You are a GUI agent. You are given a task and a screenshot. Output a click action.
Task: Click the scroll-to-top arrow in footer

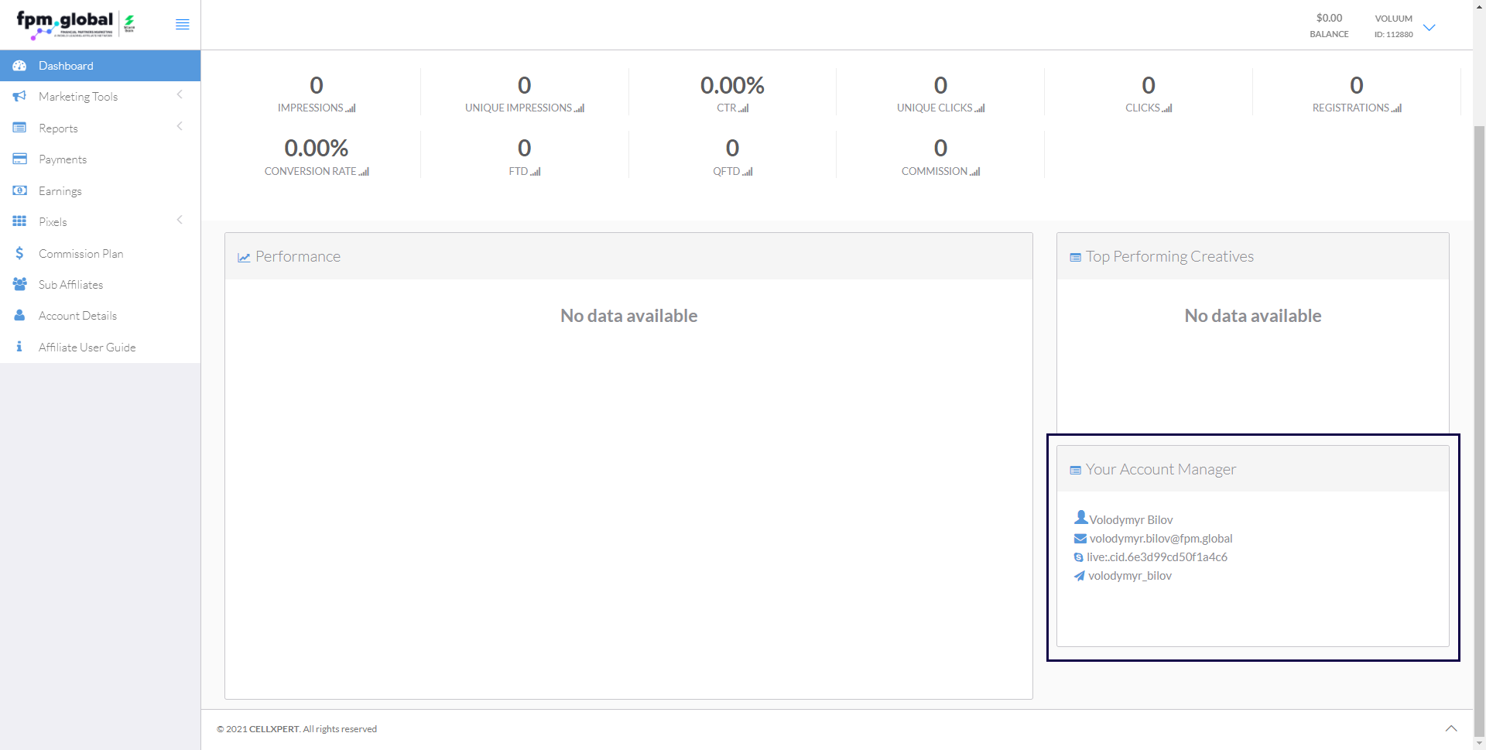click(x=1451, y=728)
